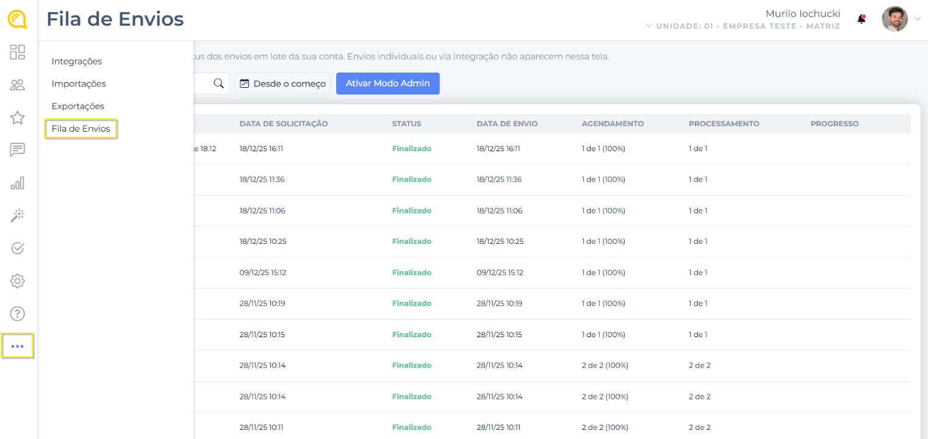928x439 pixels.
Task: Open the chat messages sidebar icon
Action: [18, 150]
